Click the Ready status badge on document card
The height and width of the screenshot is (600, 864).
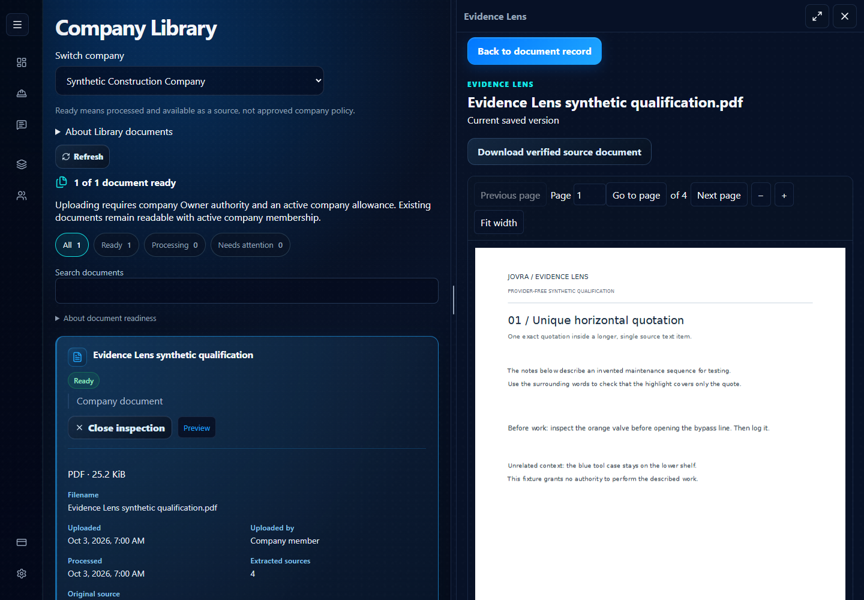[x=84, y=381]
